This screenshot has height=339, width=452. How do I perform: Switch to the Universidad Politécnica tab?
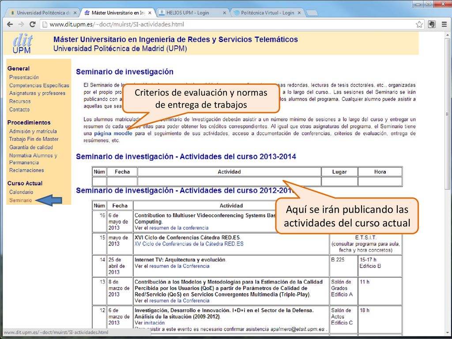(x=43, y=13)
